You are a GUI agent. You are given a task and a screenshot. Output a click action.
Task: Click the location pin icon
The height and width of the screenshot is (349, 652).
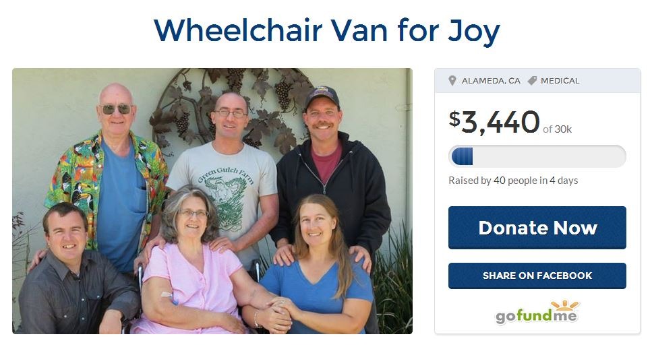(x=452, y=81)
